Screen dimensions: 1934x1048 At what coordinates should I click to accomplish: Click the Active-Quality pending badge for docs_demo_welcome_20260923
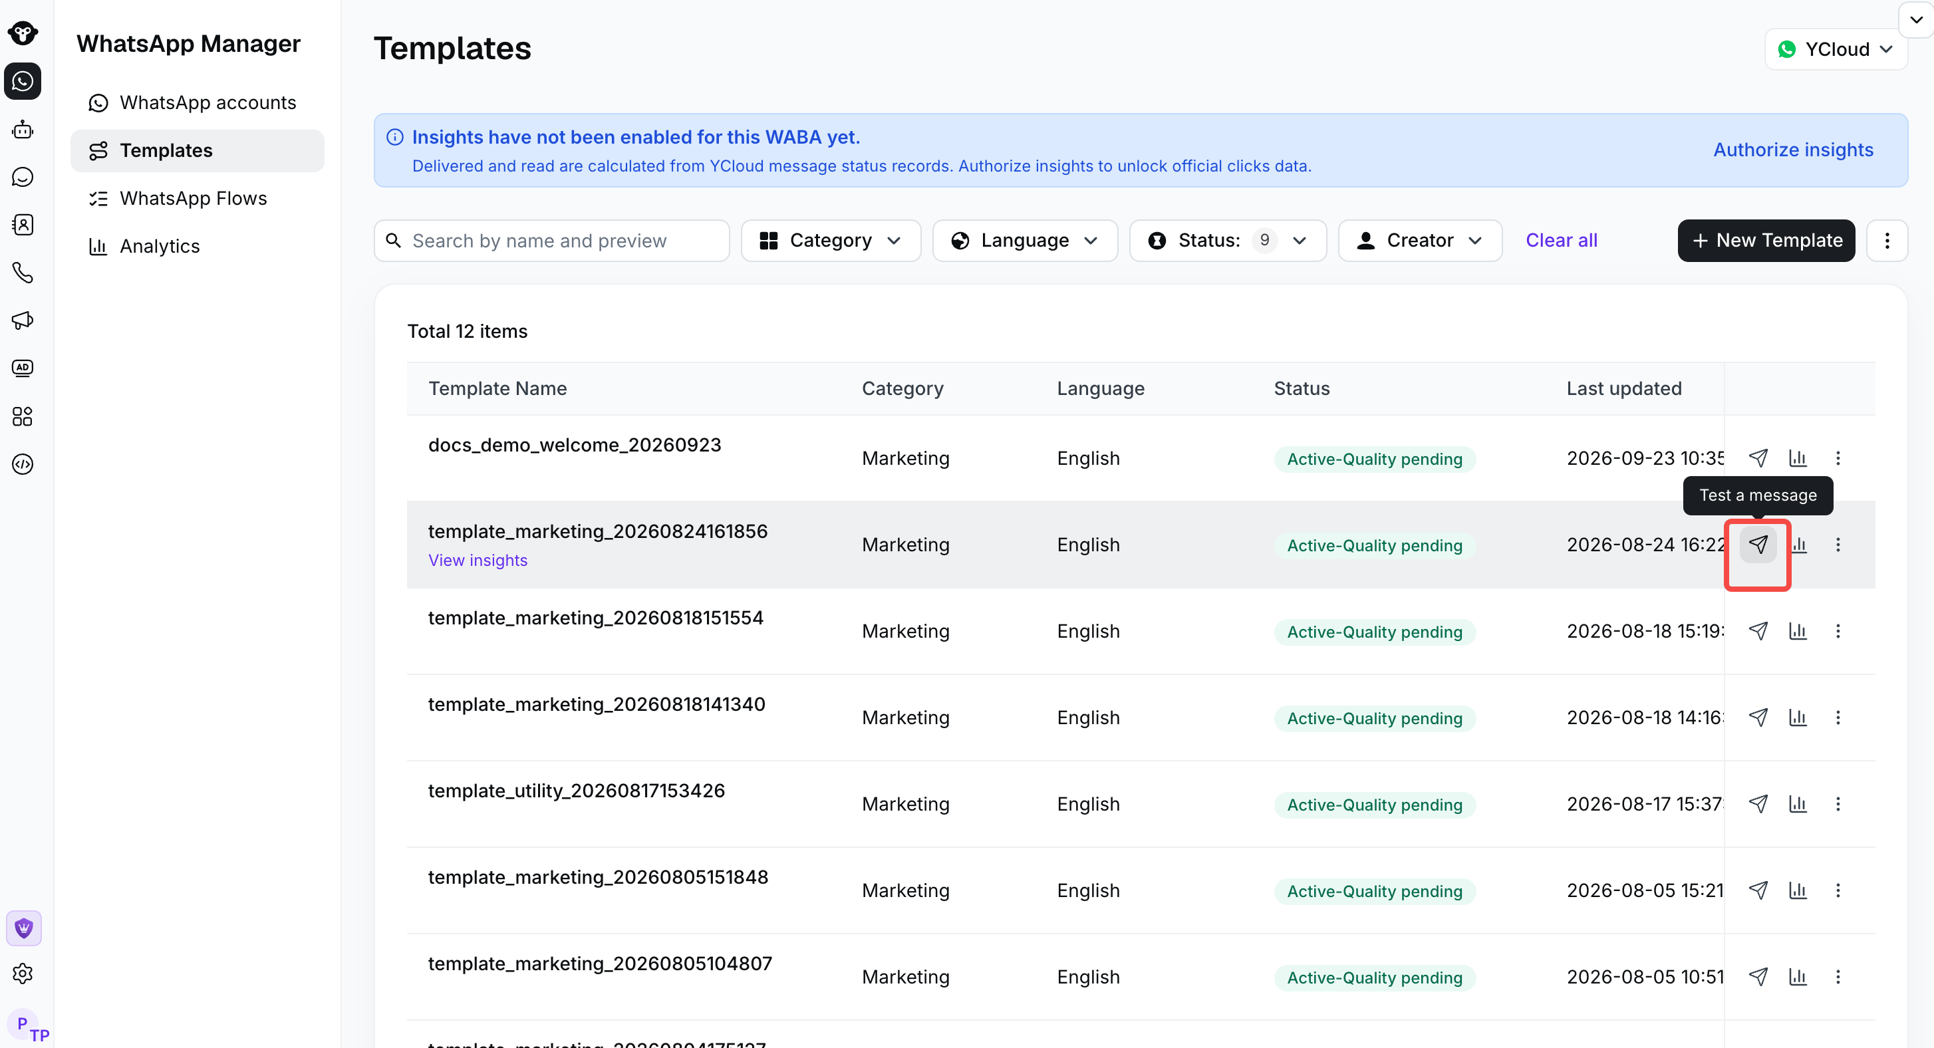coord(1374,459)
